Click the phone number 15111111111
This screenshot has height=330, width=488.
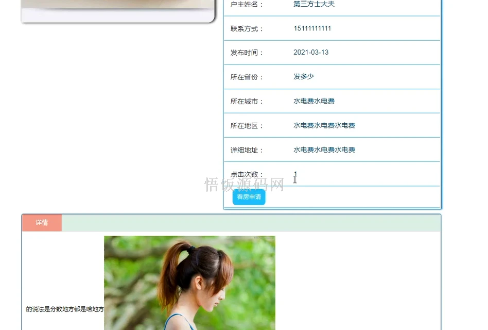click(312, 28)
